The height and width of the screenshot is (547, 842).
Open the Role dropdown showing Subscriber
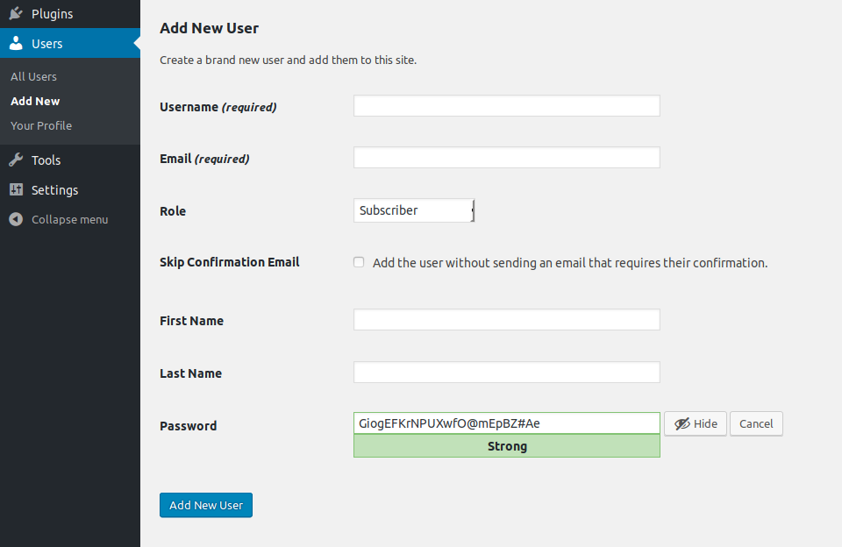tap(414, 210)
